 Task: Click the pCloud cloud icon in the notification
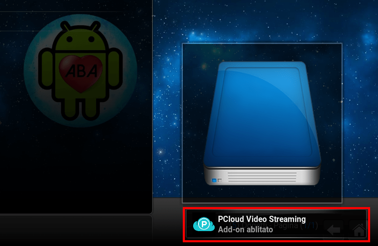pos(204,224)
